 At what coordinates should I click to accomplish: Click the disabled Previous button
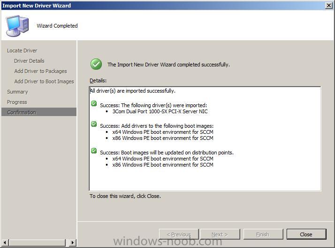tap(179, 234)
